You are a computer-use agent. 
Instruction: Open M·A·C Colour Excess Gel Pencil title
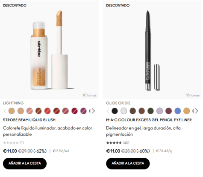click(149, 120)
